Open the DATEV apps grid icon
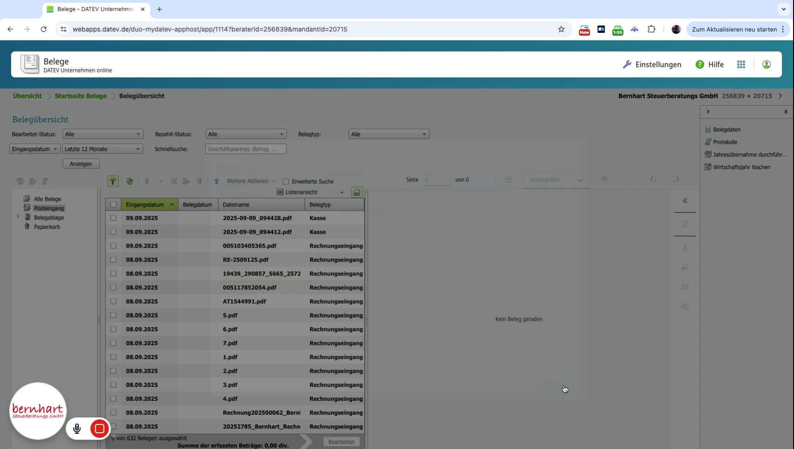The image size is (794, 449). [x=741, y=64]
